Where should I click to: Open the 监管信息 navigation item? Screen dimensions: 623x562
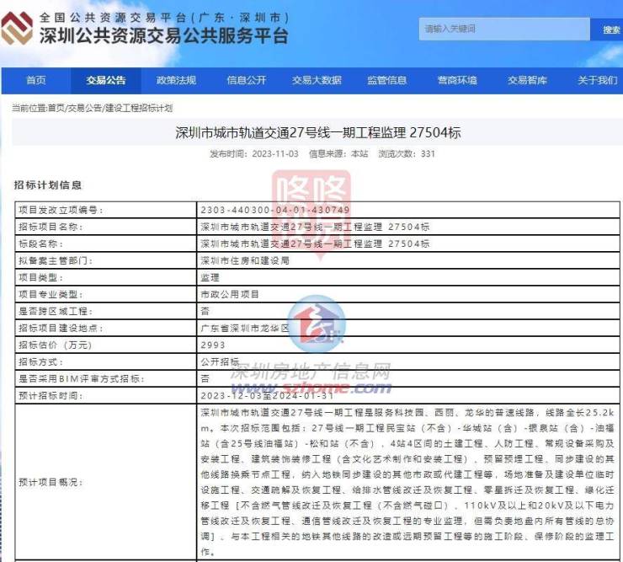pyautogui.click(x=386, y=80)
